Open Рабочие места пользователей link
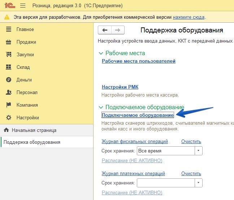 click(x=138, y=61)
